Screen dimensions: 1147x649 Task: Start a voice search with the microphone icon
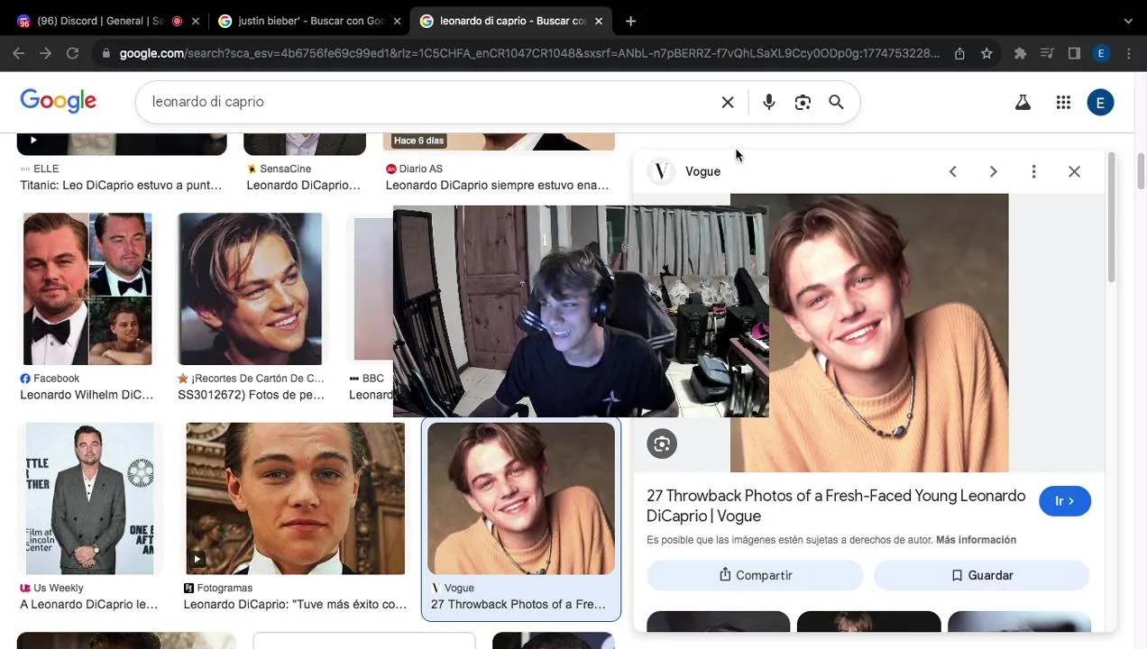click(x=768, y=102)
